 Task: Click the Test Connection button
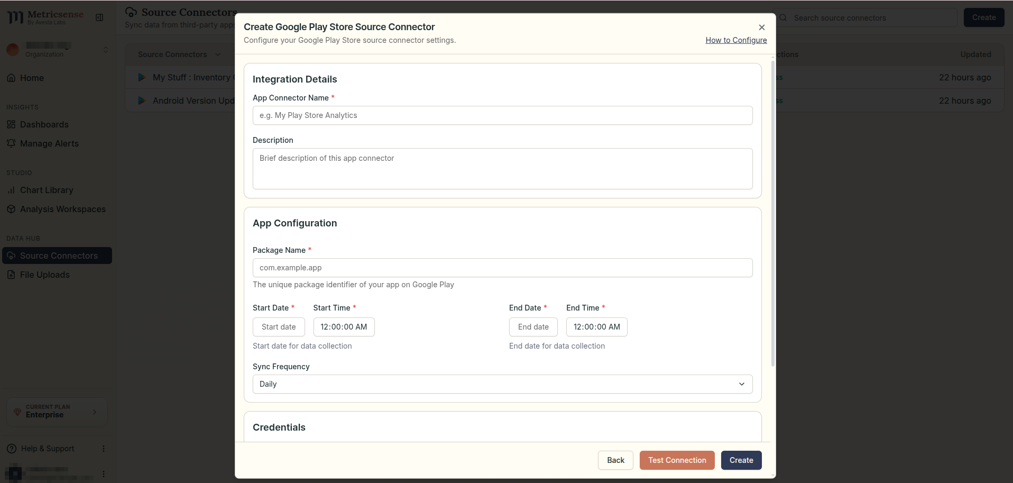pyautogui.click(x=677, y=460)
